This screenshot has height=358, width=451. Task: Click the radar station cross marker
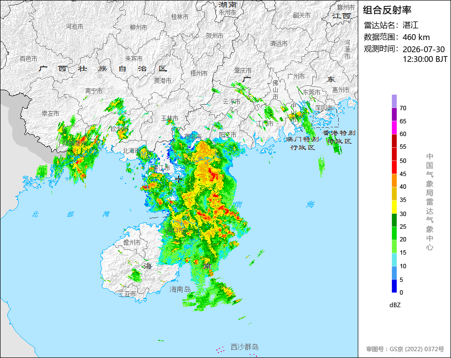click(179, 179)
